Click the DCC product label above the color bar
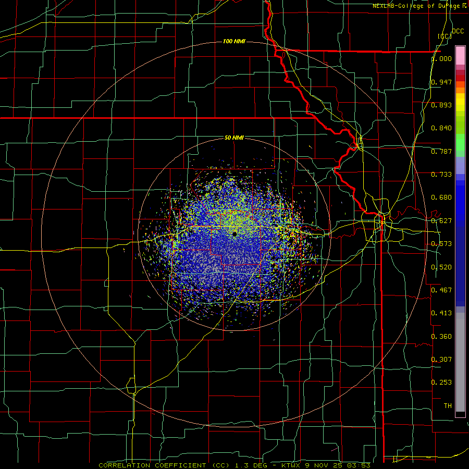 click(458, 31)
